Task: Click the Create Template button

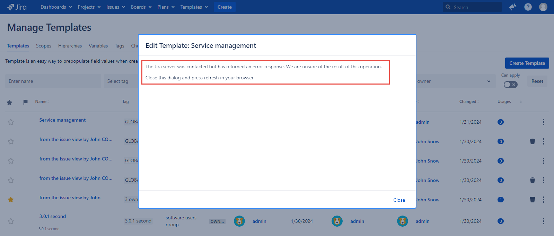Action: point(527,63)
